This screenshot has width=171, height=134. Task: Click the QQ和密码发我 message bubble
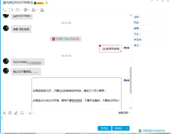point(111,49)
